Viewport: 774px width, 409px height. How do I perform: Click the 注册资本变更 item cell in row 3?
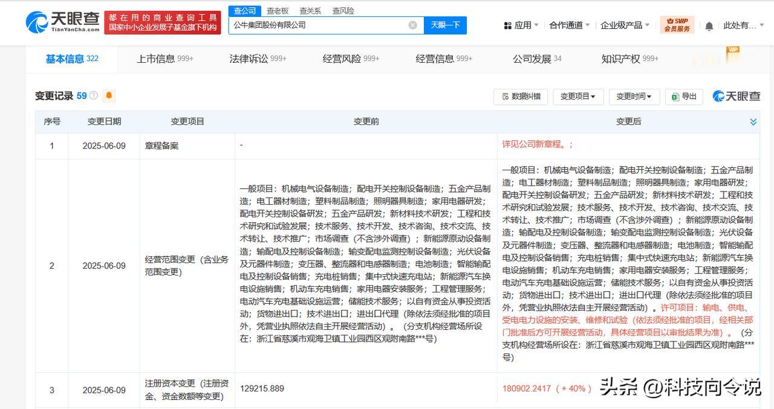coord(187,390)
